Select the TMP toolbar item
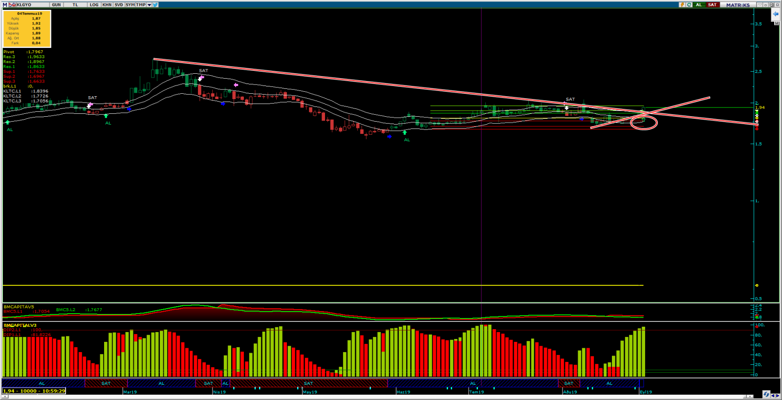Screen dimensions: 782x400 click(x=141, y=4)
